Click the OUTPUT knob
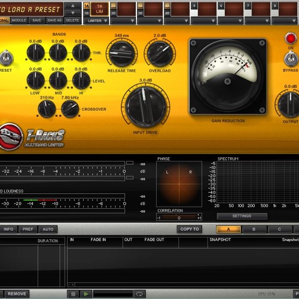299x299 pixels. tap(289, 105)
